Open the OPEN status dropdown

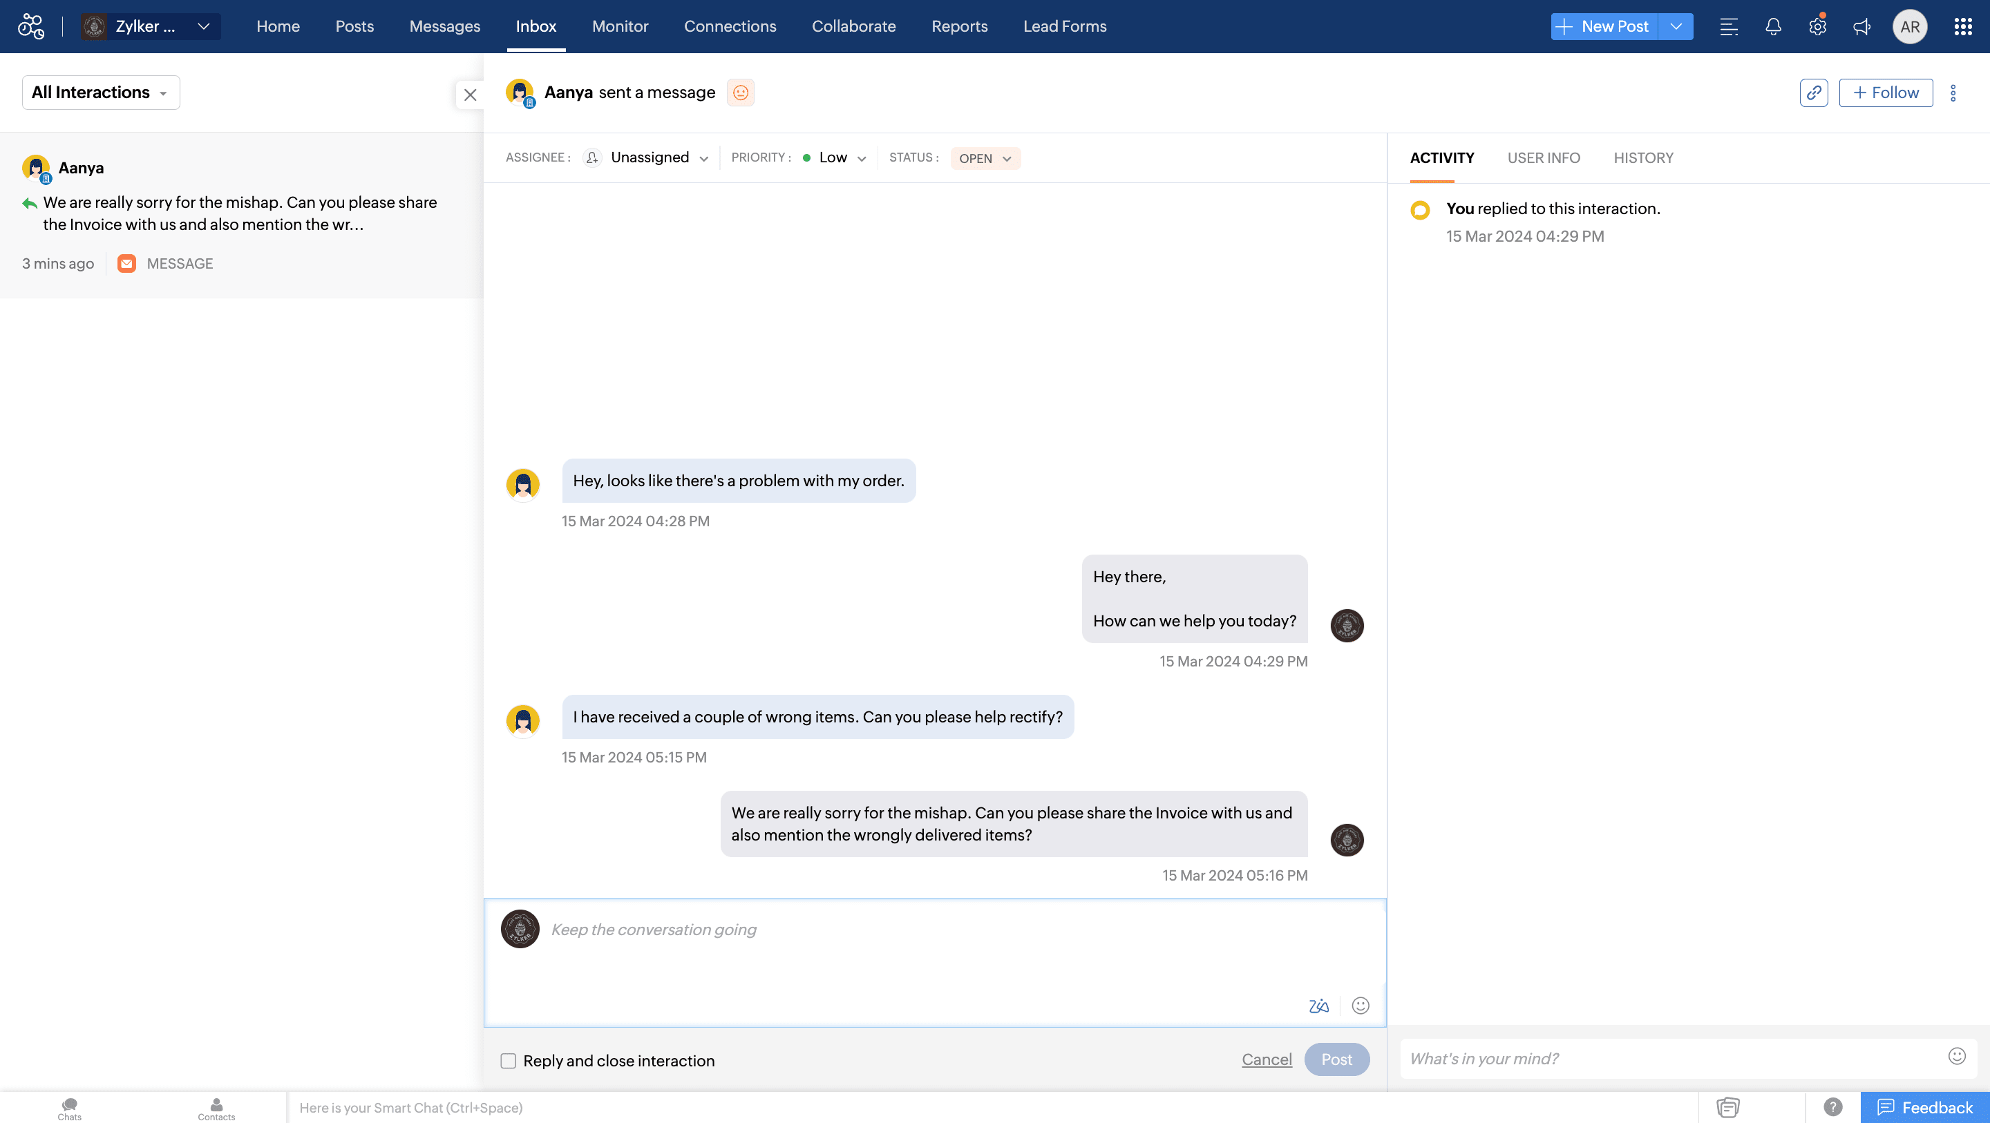coord(985,158)
